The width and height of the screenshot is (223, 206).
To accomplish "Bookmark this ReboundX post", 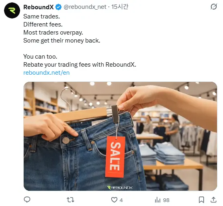I will (201, 200).
